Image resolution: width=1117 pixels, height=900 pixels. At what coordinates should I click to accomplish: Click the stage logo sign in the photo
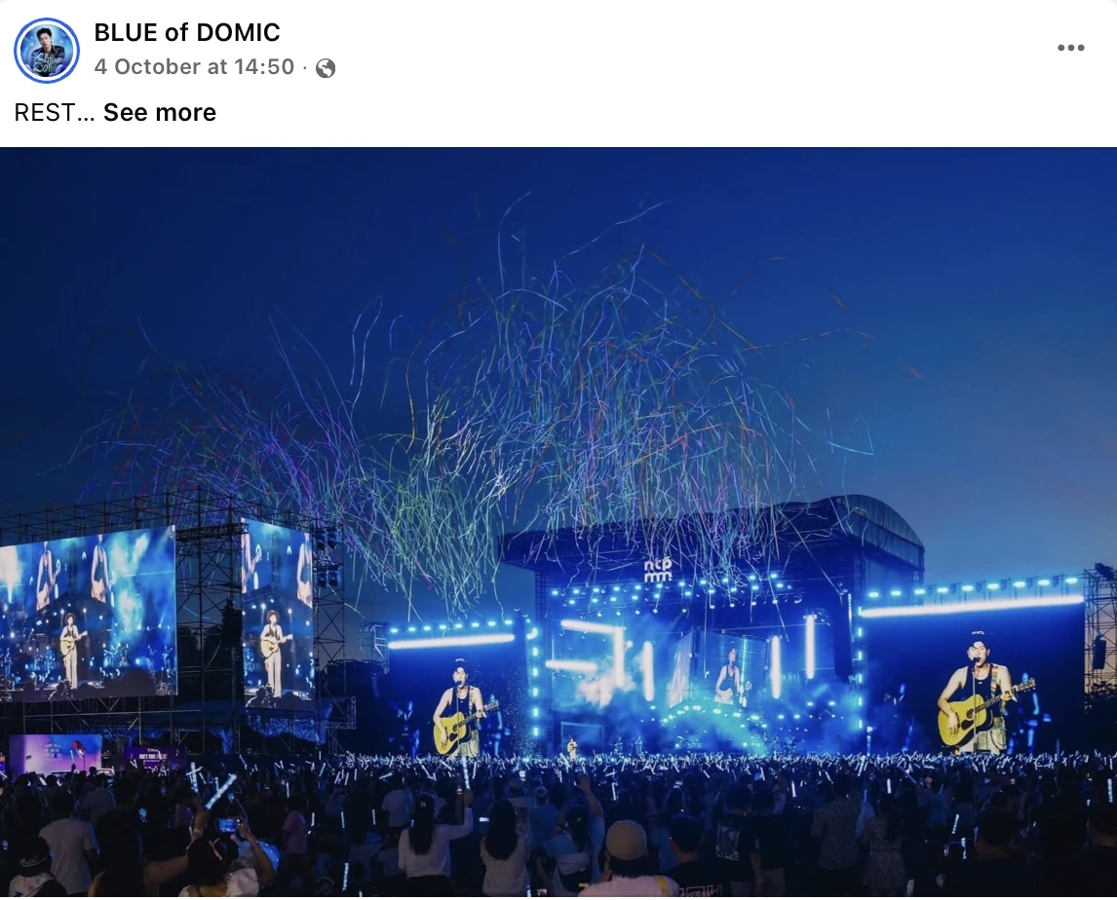click(658, 570)
